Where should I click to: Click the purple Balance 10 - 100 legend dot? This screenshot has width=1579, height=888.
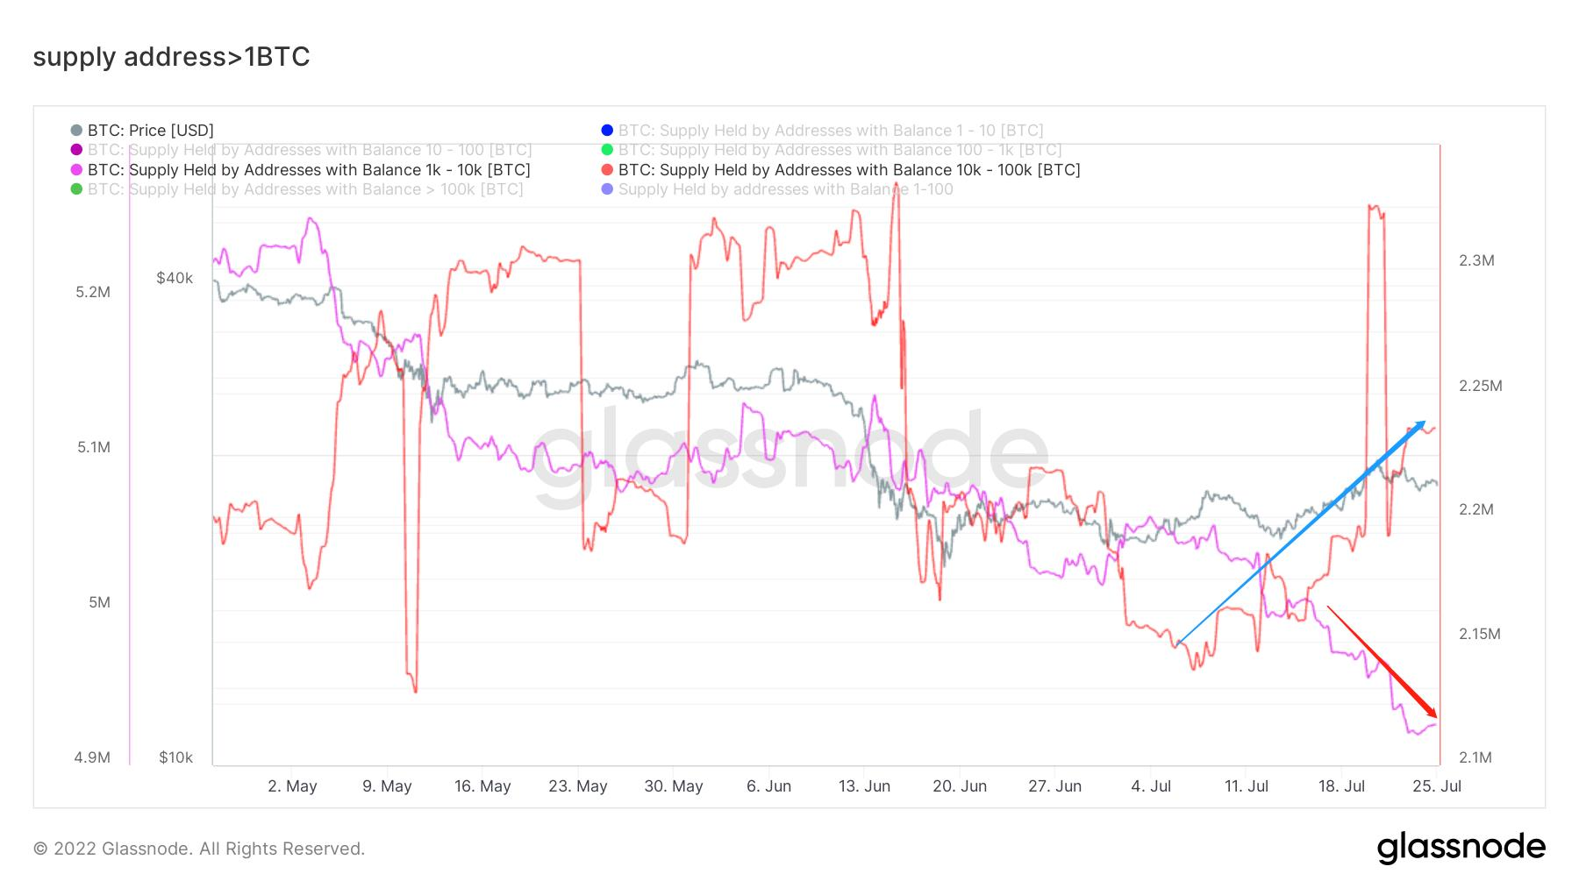(x=76, y=150)
